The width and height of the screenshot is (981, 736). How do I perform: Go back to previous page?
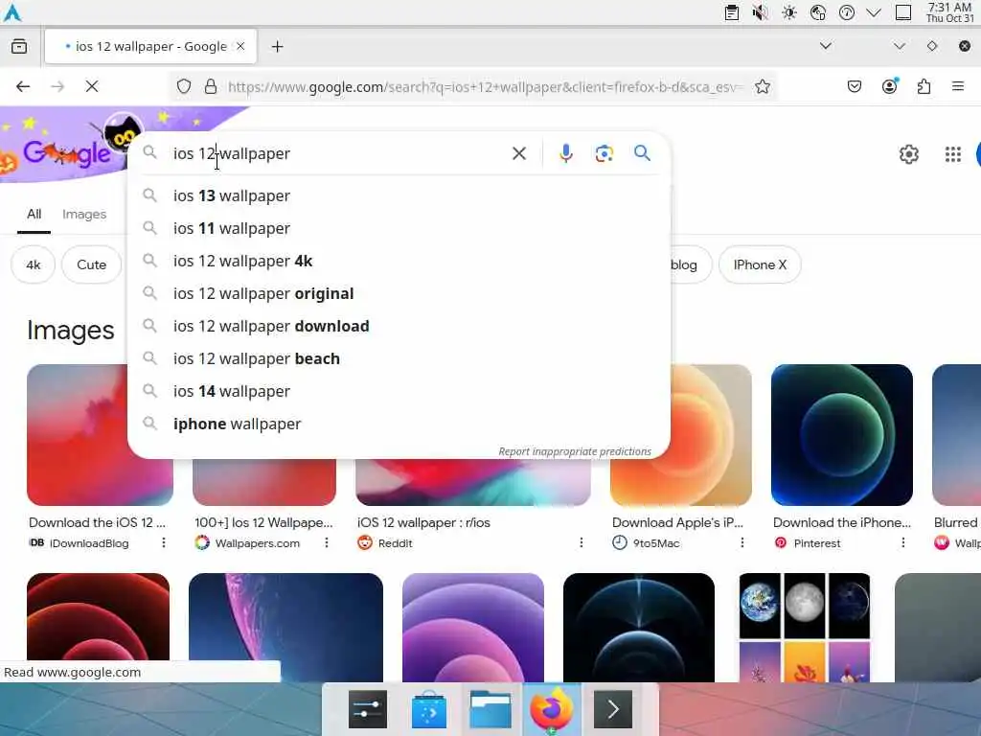[x=23, y=86]
